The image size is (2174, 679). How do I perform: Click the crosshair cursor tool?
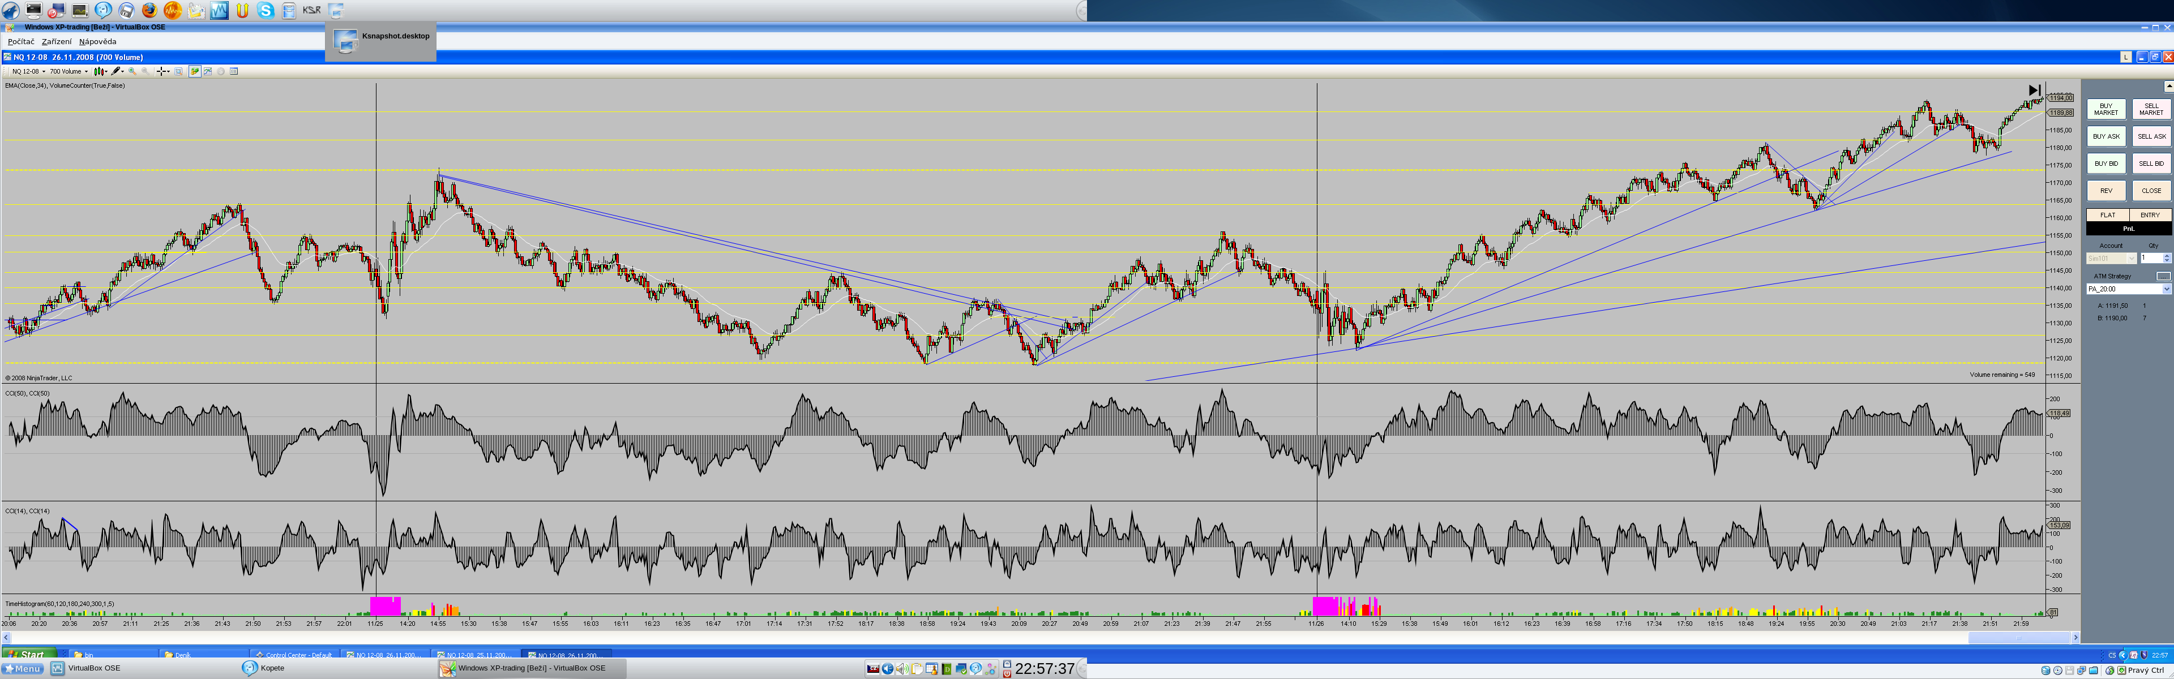click(161, 72)
